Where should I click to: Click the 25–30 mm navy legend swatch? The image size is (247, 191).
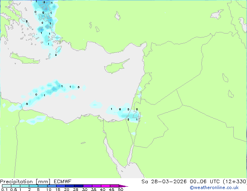[78, 186]
